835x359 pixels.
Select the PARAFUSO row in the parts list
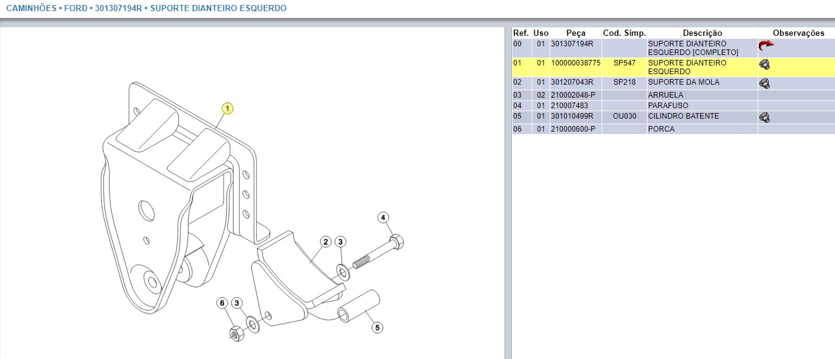[667, 106]
